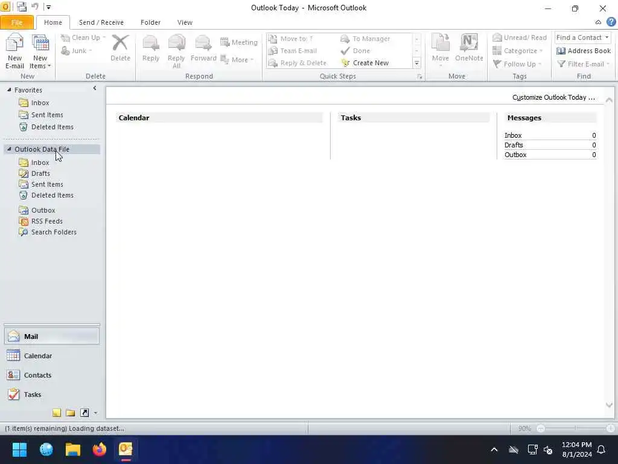This screenshot has width=618, height=464.
Task: Switch to Calendar view
Action: (x=52, y=356)
